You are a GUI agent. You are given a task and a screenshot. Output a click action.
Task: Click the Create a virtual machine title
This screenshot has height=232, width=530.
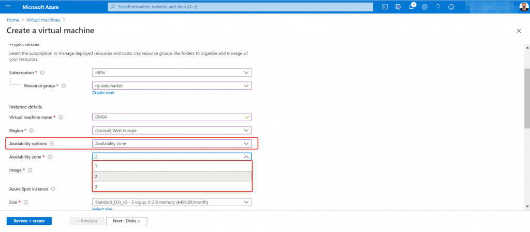pyautogui.click(x=50, y=31)
